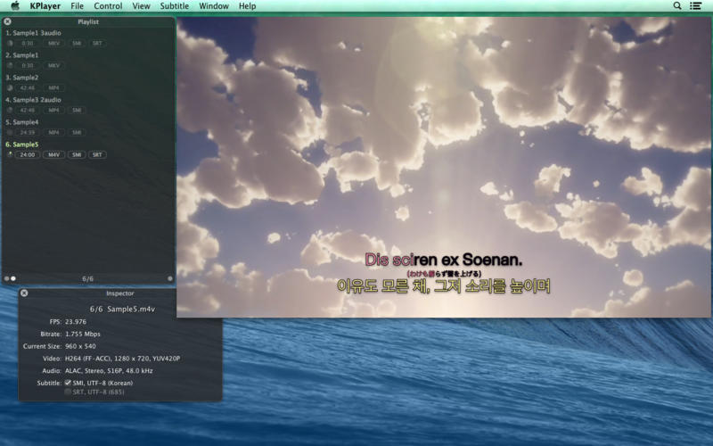This screenshot has height=446, width=713.
Task: Click the gray dot at playlist bottom-left
Action: pyautogui.click(x=6, y=278)
